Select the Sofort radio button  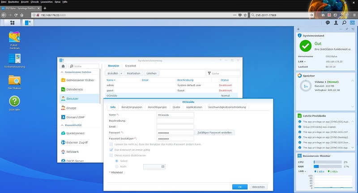[x=117, y=161]
